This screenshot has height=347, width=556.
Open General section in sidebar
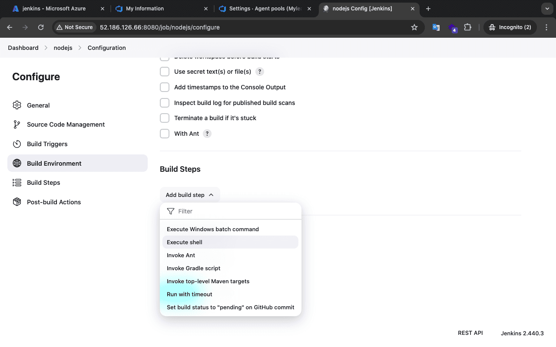(77, 105)
